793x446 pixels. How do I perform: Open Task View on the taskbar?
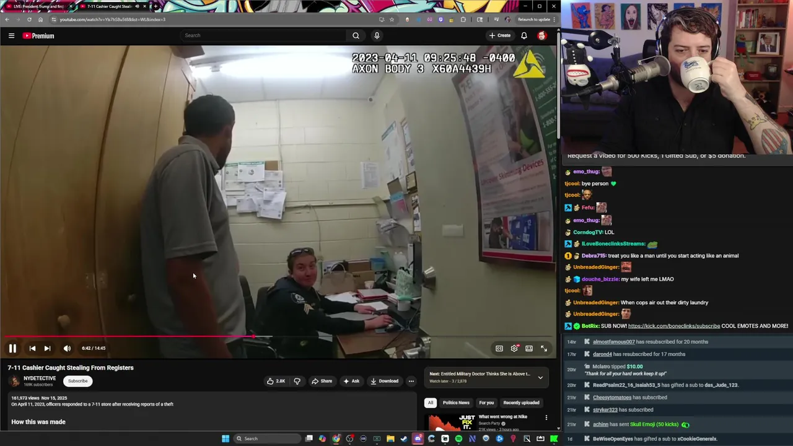309,439
